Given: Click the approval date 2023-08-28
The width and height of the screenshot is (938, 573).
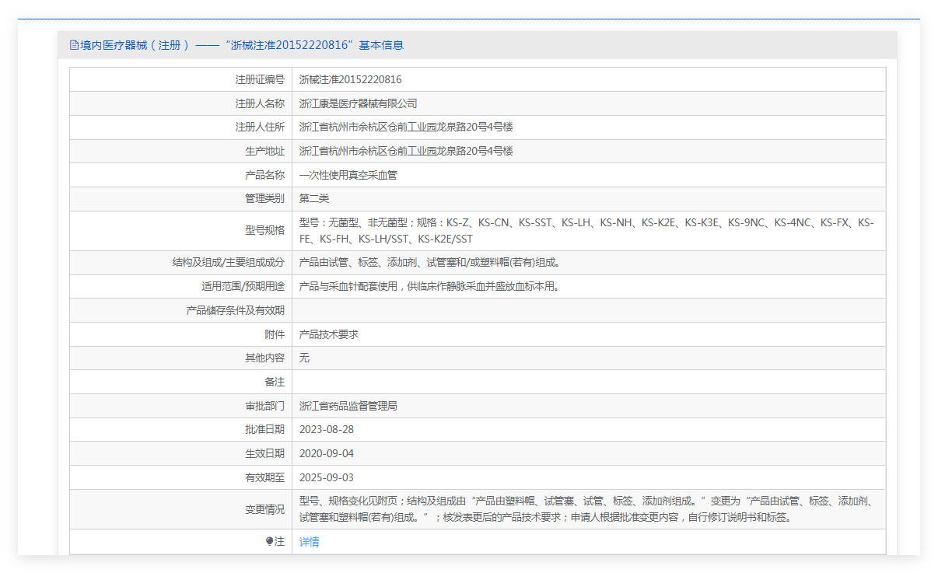Looking at the screenshot, I should 326,429.
